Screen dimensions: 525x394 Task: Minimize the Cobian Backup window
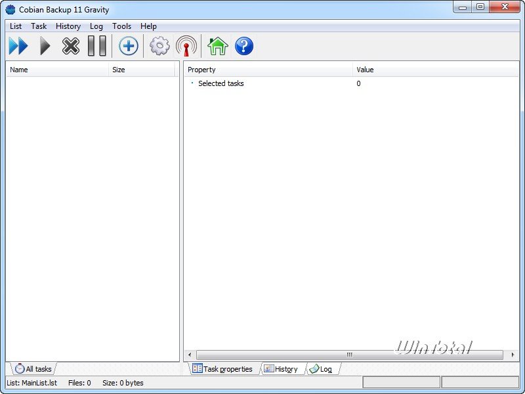point(463,7)
